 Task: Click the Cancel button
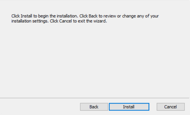click(x=171, y=107)
